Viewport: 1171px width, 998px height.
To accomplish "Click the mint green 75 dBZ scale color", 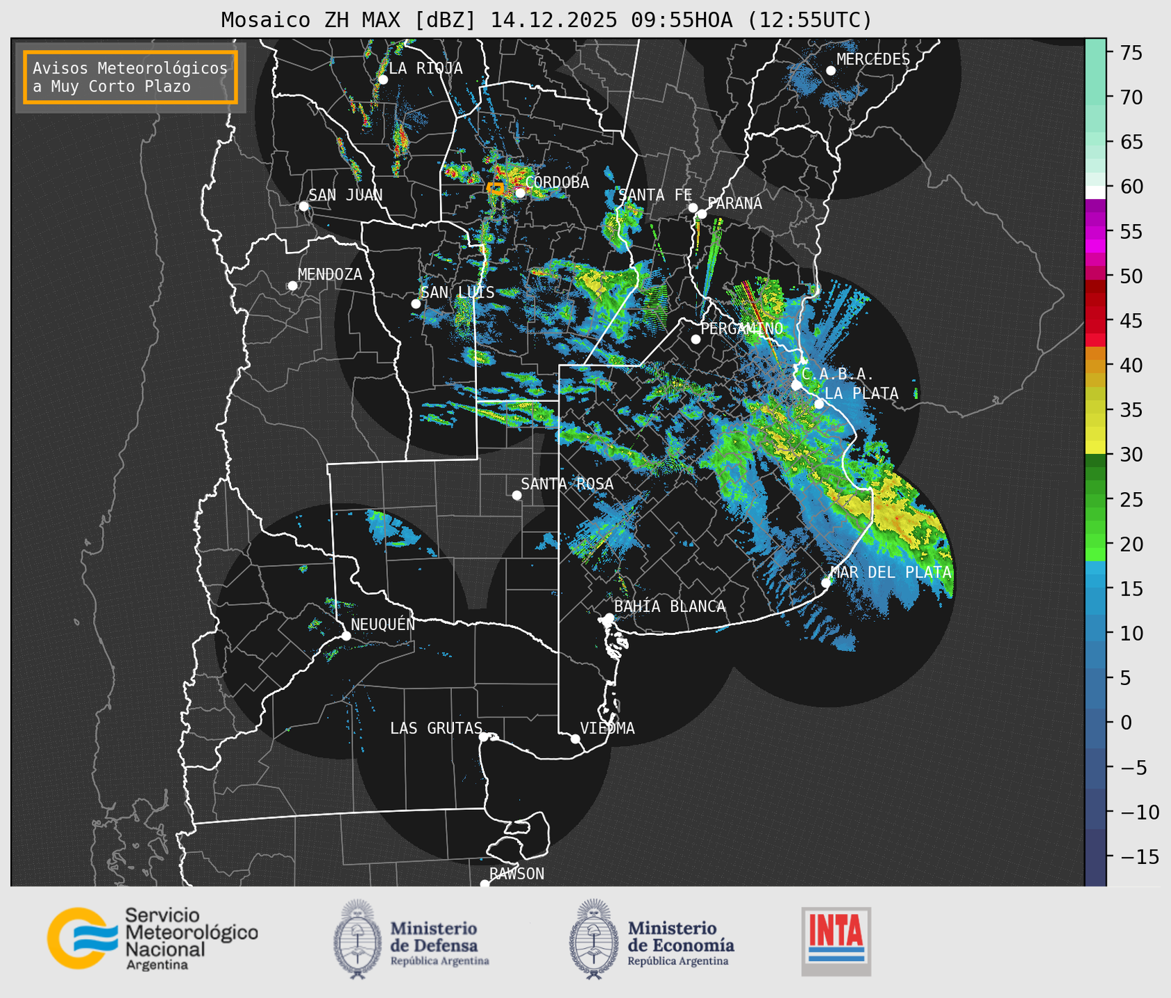I will pos(1095,53).
